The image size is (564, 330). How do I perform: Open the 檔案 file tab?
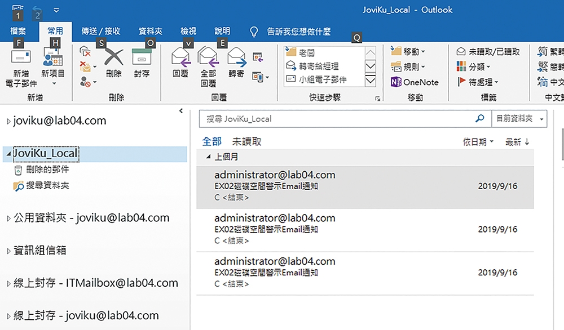[x=18, y=32]
